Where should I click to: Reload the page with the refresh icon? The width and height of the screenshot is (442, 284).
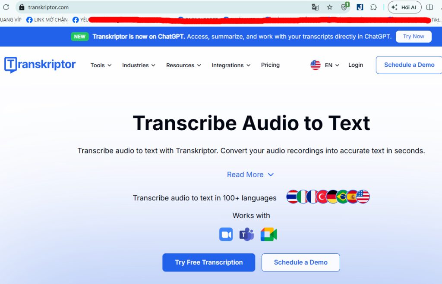pyautogui.click(x=6, y=7)
